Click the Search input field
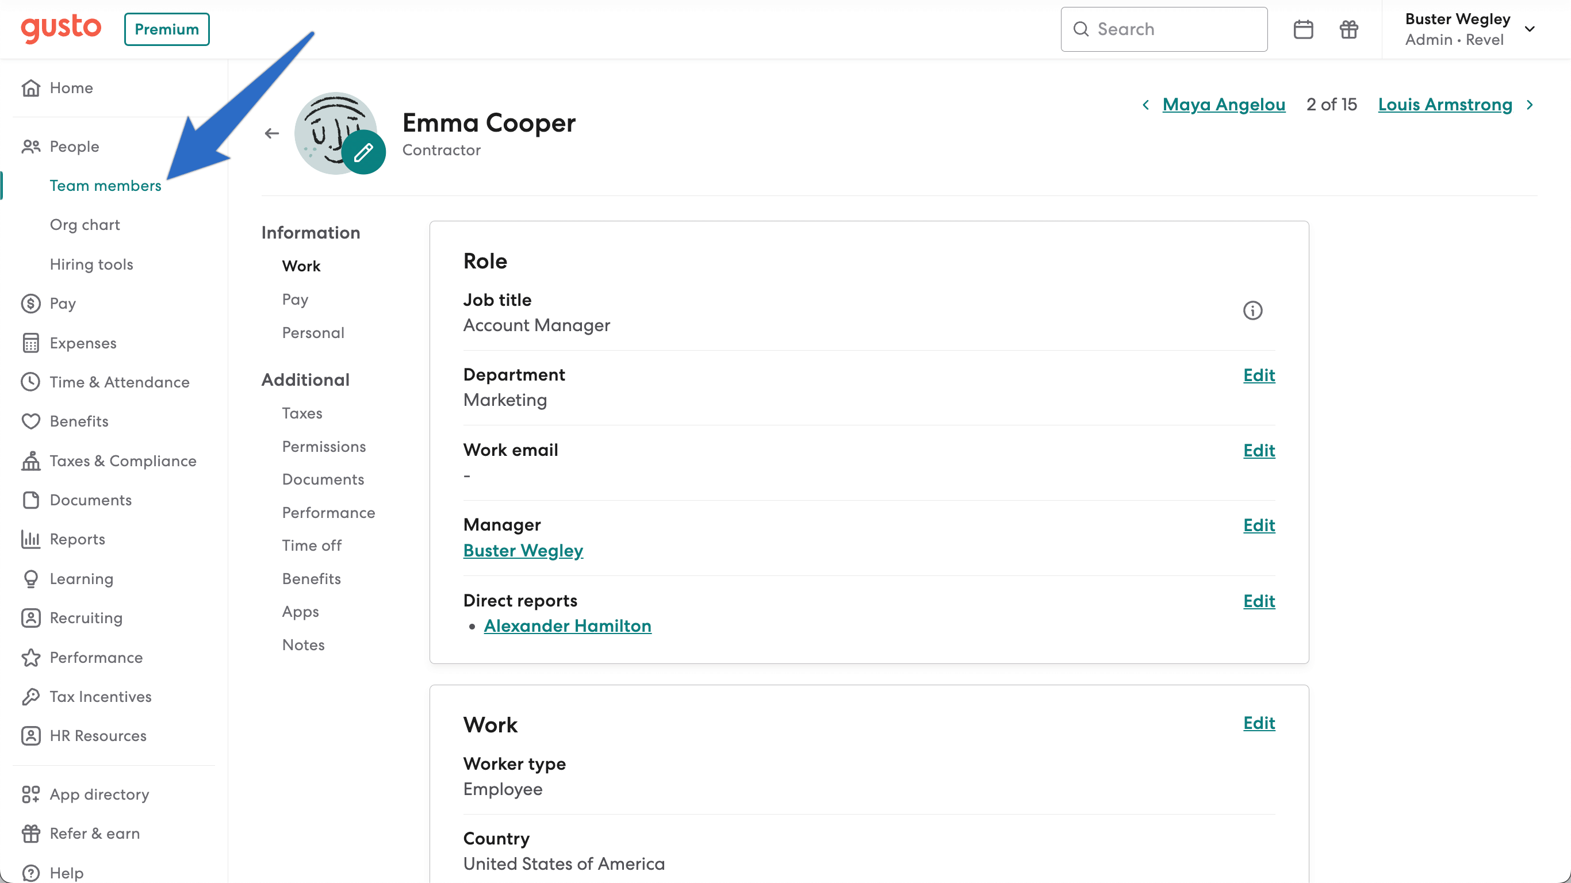 click(1164, 29)
